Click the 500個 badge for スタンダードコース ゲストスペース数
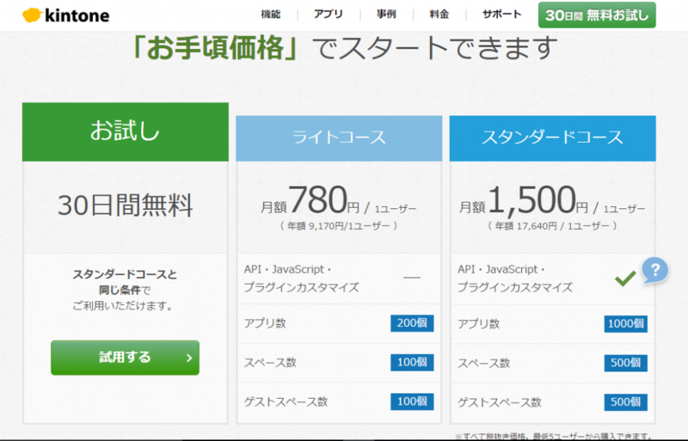 626,402
